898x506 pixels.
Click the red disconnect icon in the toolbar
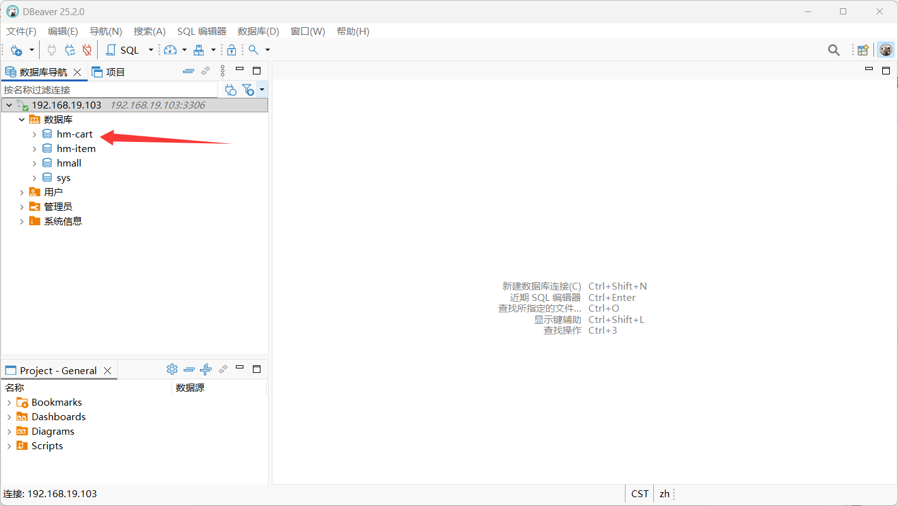click(88, 50)
